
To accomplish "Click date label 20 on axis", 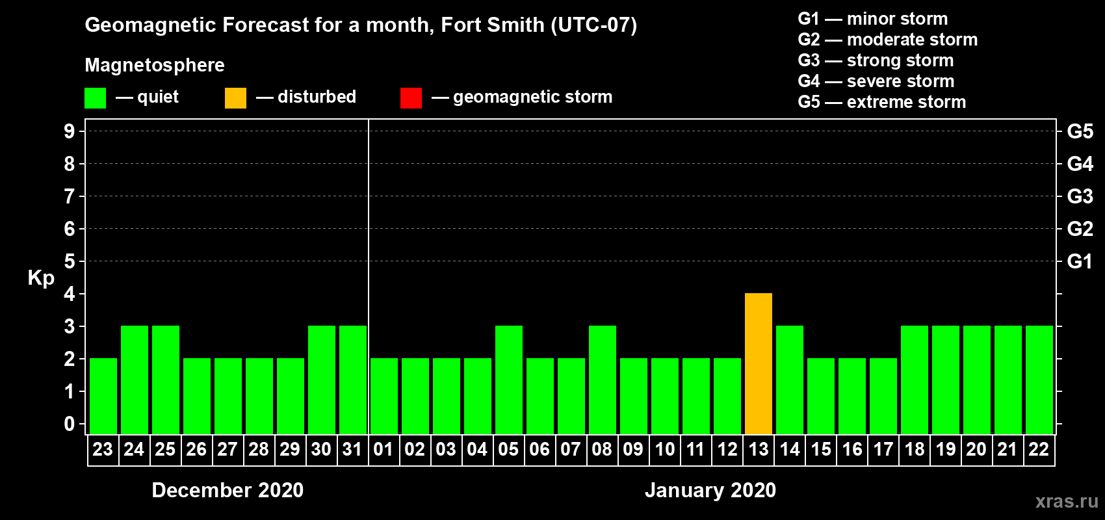I will click(976, 449).
